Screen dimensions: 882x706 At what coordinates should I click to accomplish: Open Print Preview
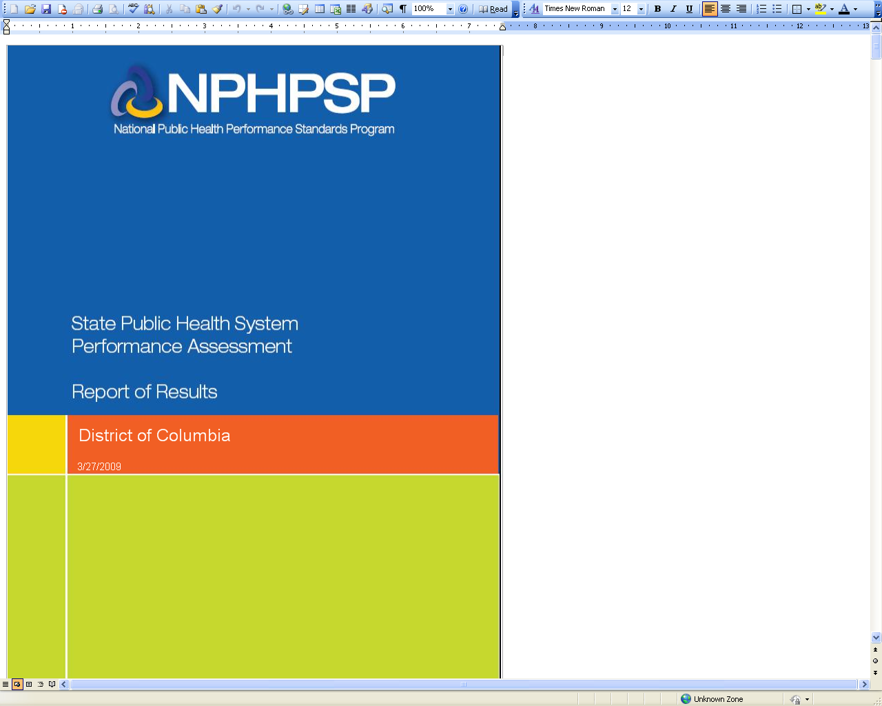tap(114, 9)
